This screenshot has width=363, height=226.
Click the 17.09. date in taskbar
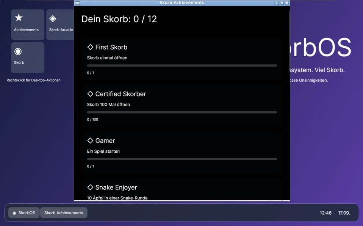click(344, 213)
